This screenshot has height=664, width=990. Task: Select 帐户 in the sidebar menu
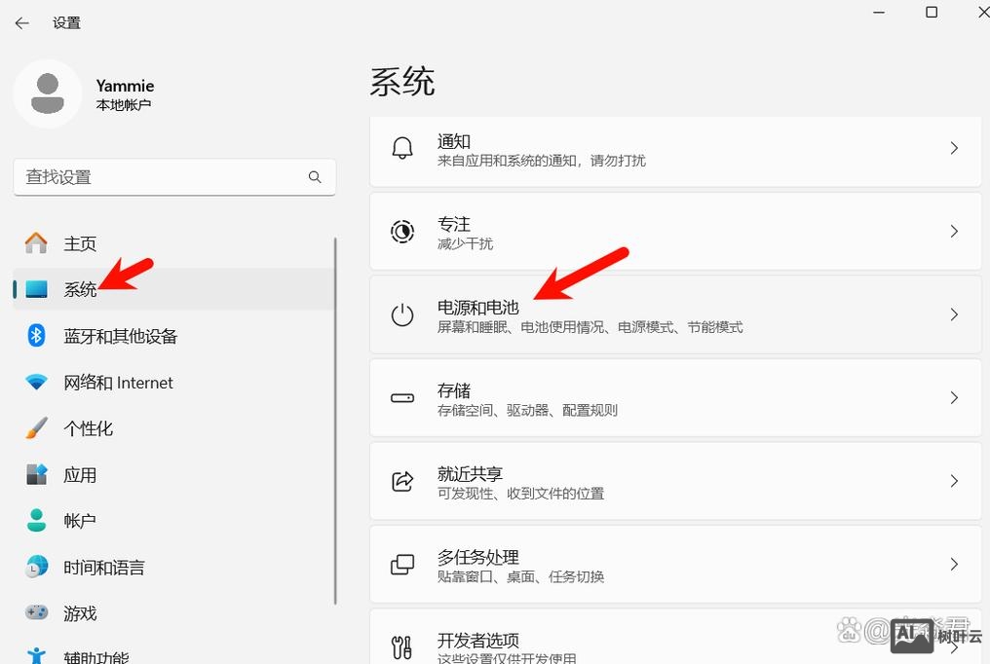(80, 521)
